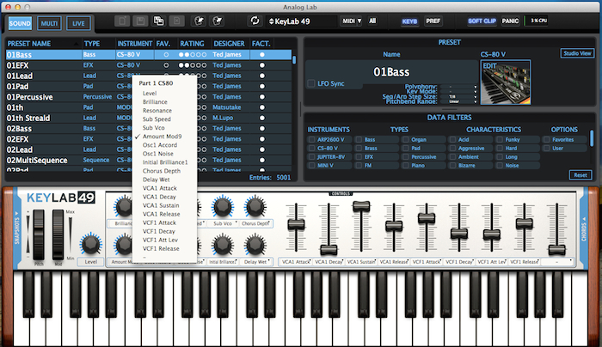Open the Delay Wet assignment dropdown
Image resolution: width=602 pixels, height=347 pixels.
tap(255, 262)
